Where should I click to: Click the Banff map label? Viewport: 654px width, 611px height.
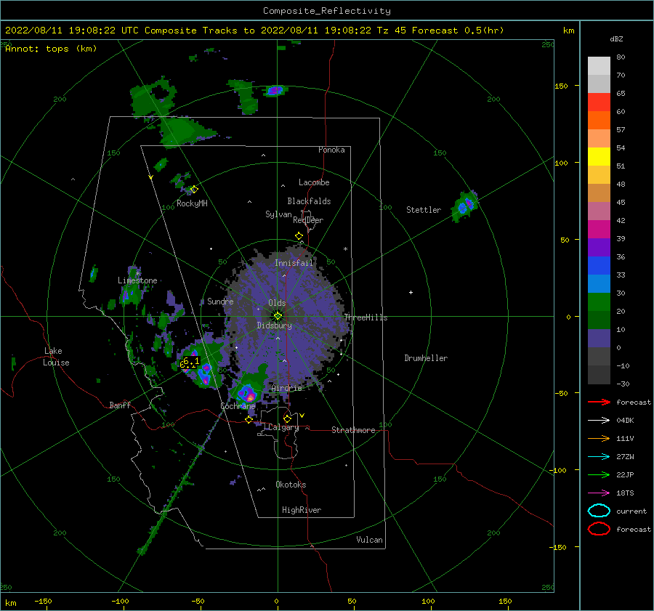tap(120, 405)
